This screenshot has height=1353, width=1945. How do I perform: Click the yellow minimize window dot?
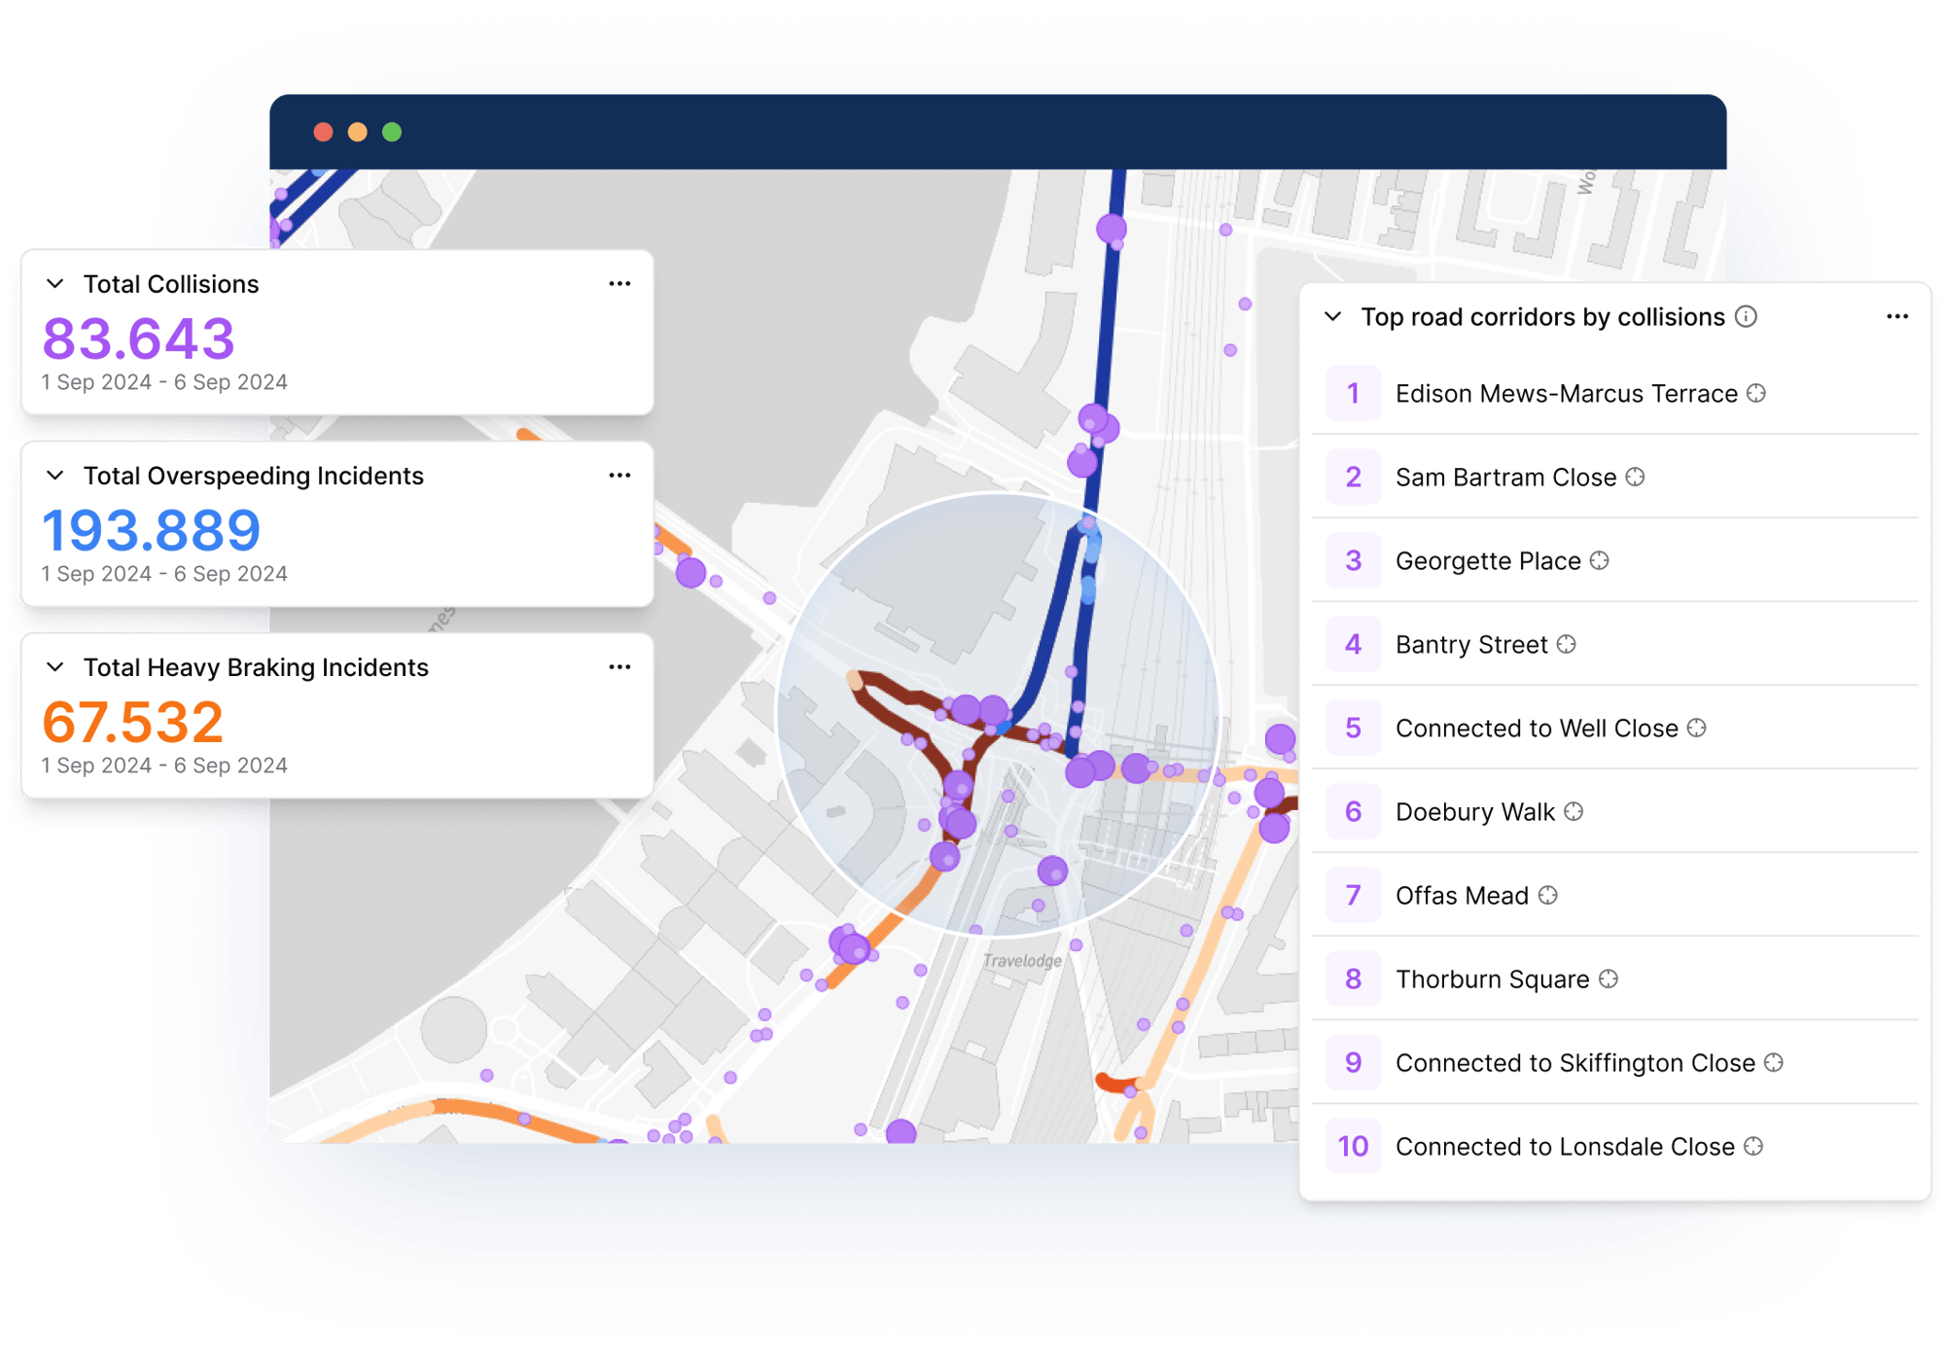pos(358,132)
